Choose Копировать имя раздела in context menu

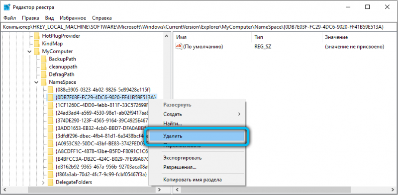[197, 180]
